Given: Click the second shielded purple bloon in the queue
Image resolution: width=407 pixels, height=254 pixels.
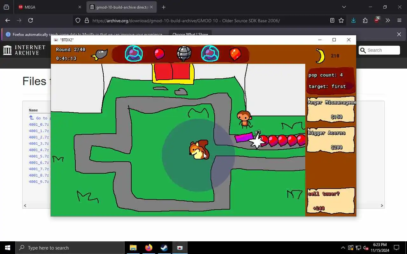Looking at the screenshot, I should [x=210, y=54].
